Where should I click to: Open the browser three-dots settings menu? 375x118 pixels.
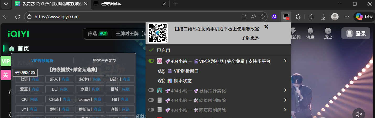(347, 17)
